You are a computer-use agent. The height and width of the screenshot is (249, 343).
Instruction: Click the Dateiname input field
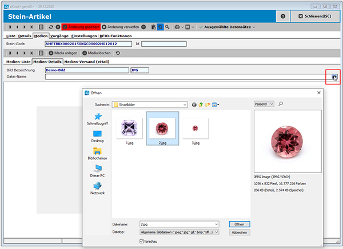[x=178, y=224]
